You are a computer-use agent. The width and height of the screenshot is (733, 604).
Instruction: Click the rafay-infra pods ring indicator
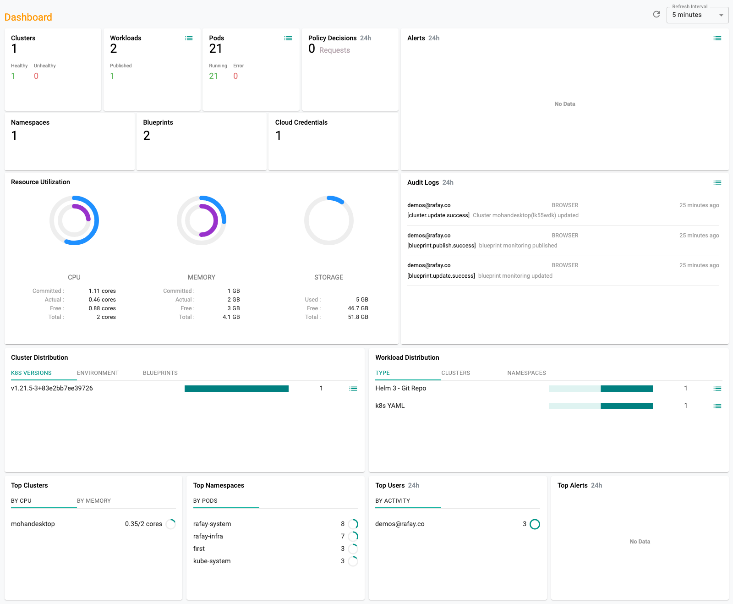click(x=353, y=536)
